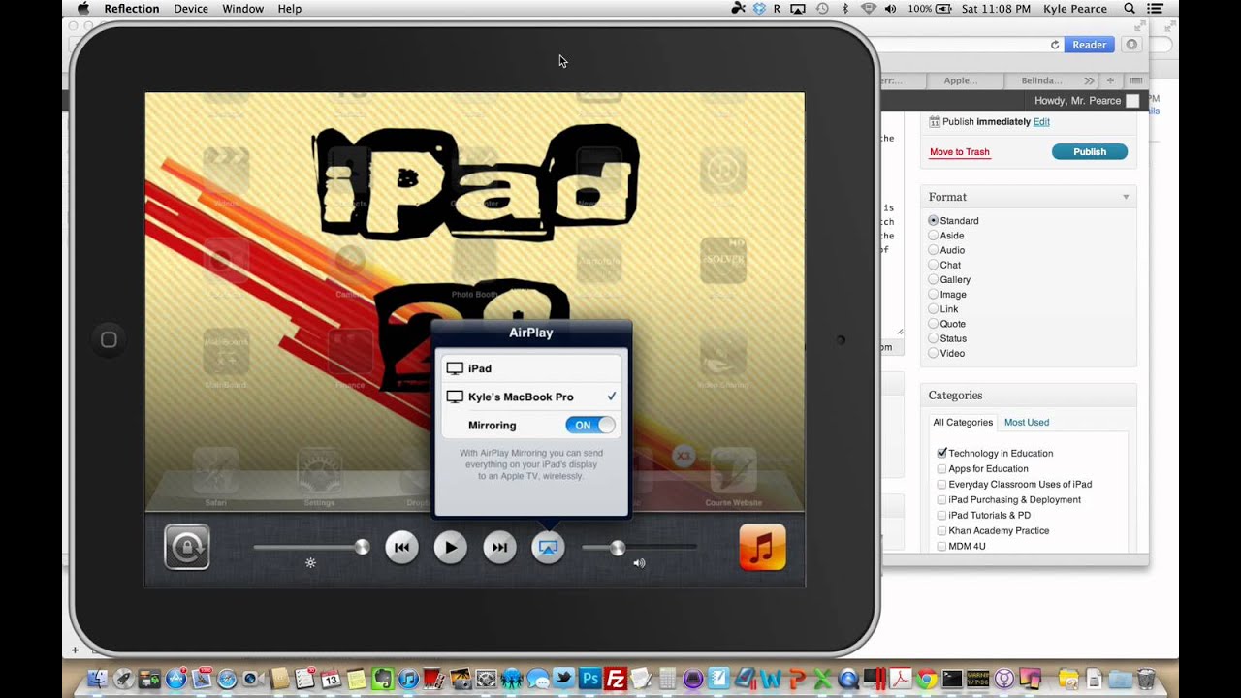This screenshot has height=698, width=1241.
Task: Show Safari downloads
Action: [x=1131, y=45]
